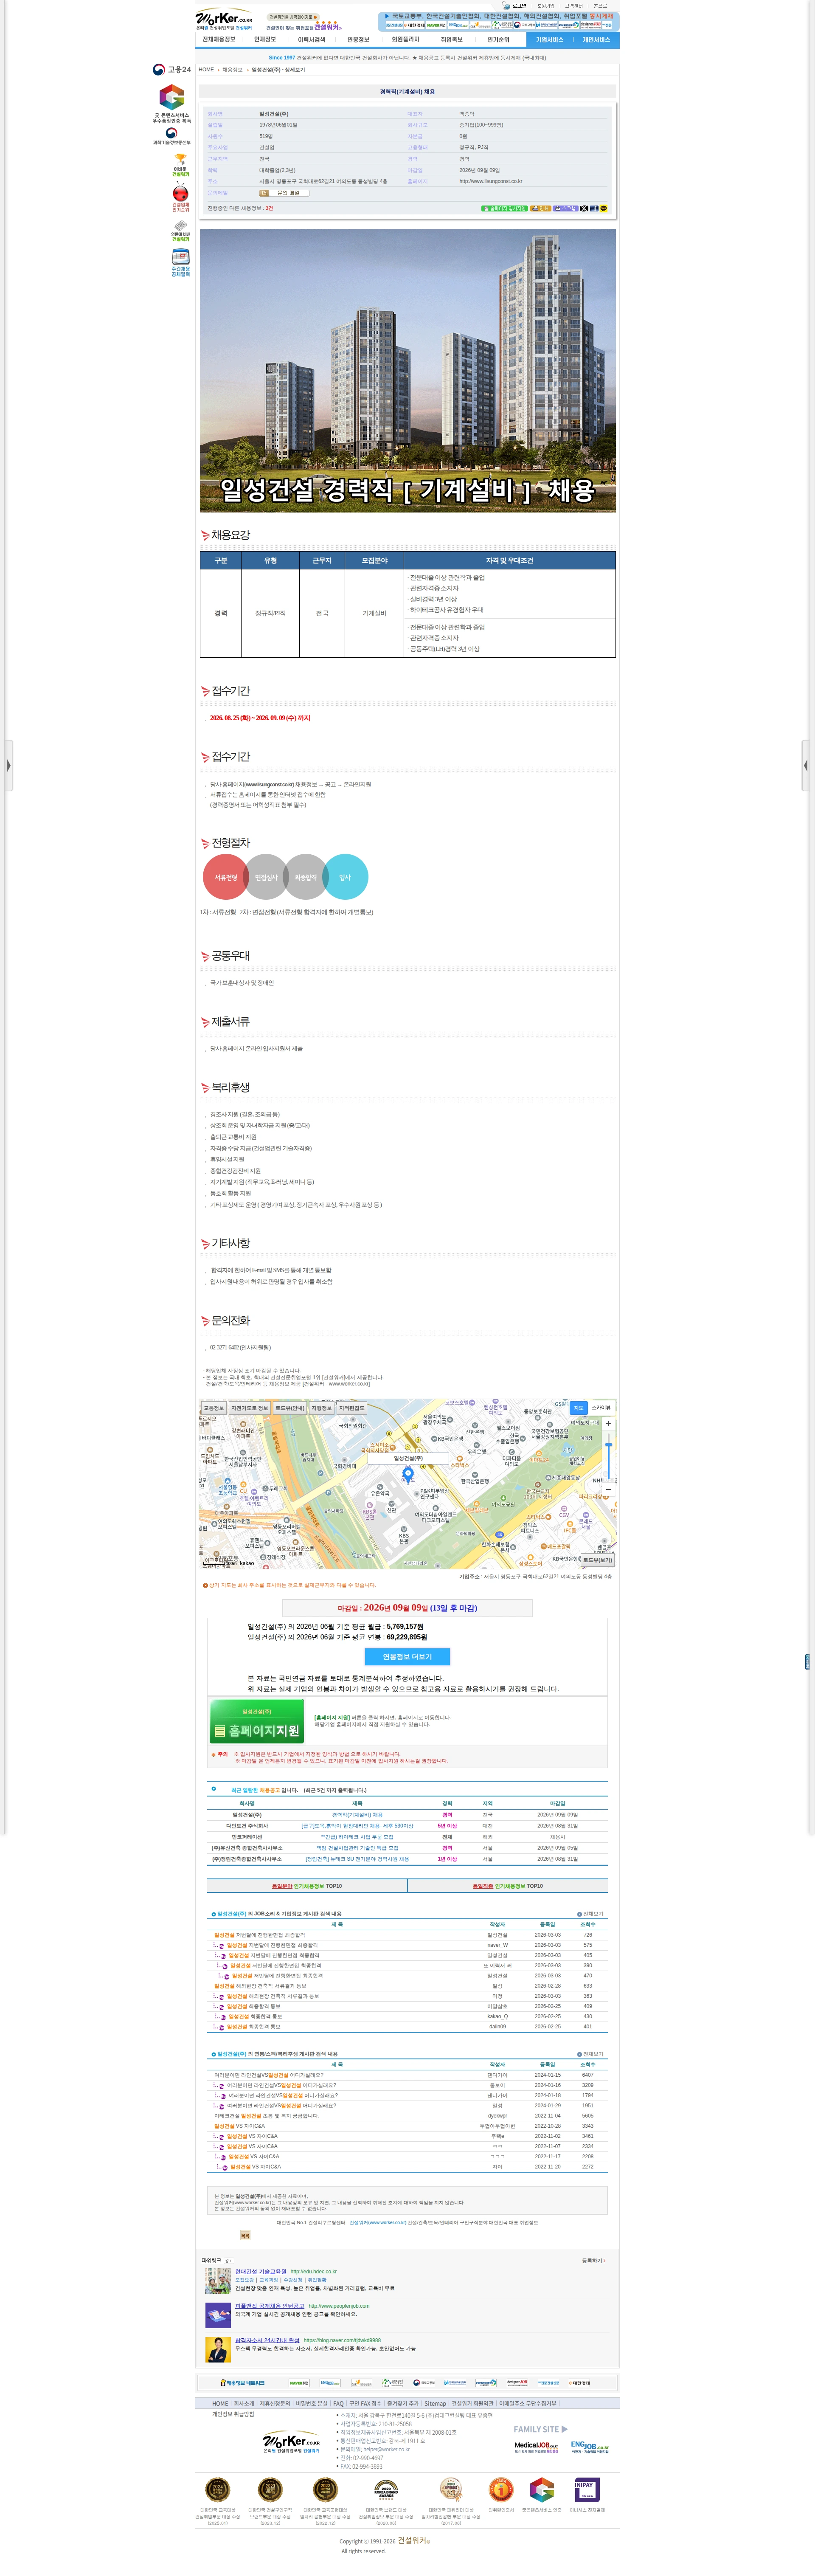
Task: Toggle 지형정보 map overlay
Action: pos(321,1408)
